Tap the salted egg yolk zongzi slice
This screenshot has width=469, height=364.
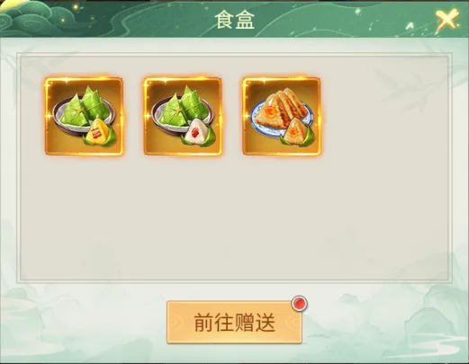point(296,132)
